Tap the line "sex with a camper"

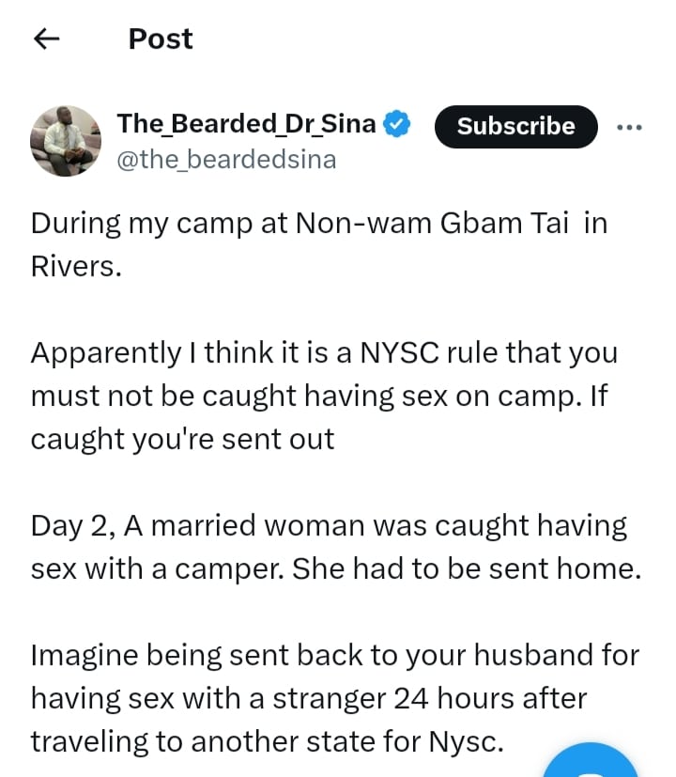(x=335, y=568)
